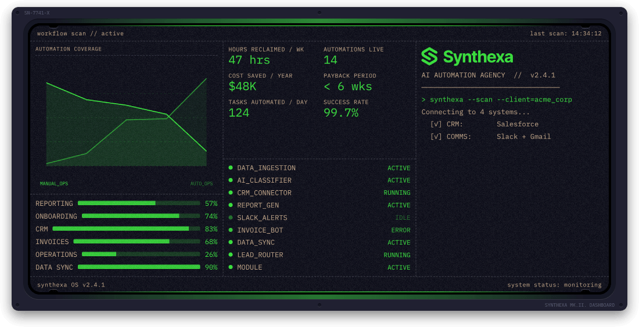This screenshot has height=327, width=639.
Task: Click the status dot beside INVOICE_BOT
Action: (231, 230)
